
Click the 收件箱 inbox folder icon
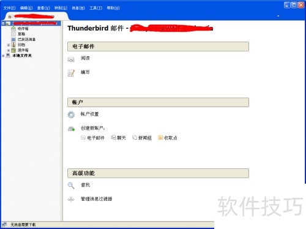click(x=13, y=29)
